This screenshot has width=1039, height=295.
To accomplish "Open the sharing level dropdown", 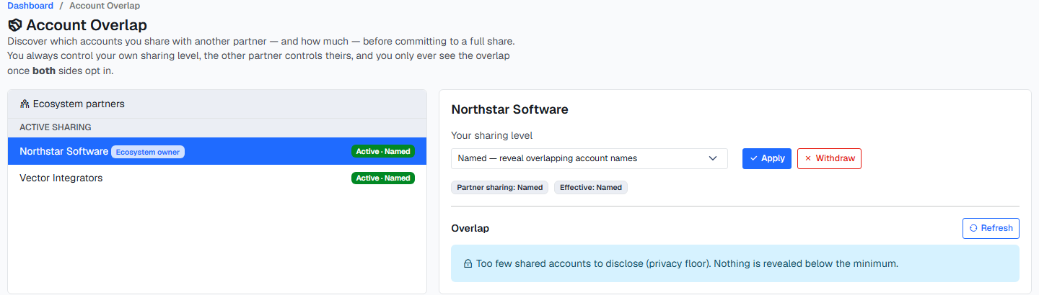I will point(589,158).
